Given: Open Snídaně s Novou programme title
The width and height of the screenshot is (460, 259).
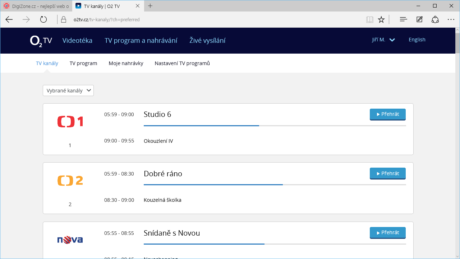Looking at the screenshot, I should pyautogui.click(x=172, y=233).
